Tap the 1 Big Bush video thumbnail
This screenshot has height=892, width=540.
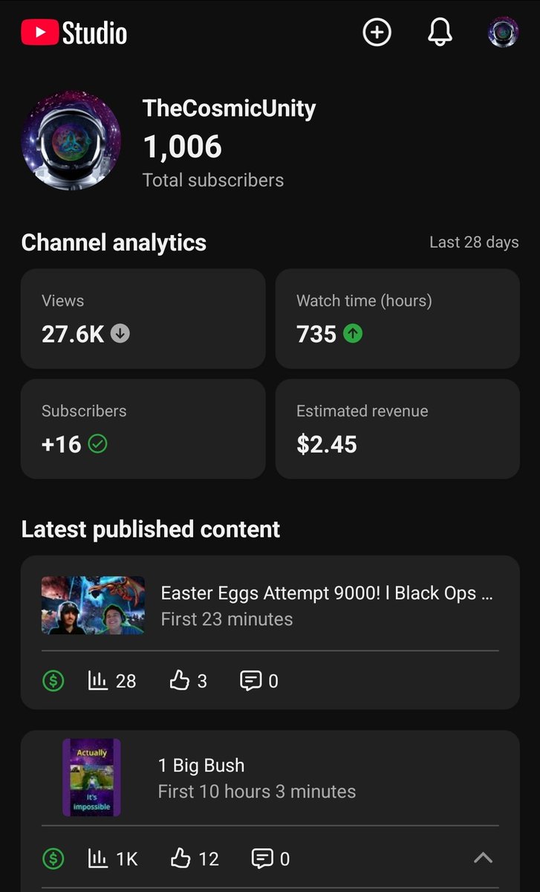(x=91, y=778)
